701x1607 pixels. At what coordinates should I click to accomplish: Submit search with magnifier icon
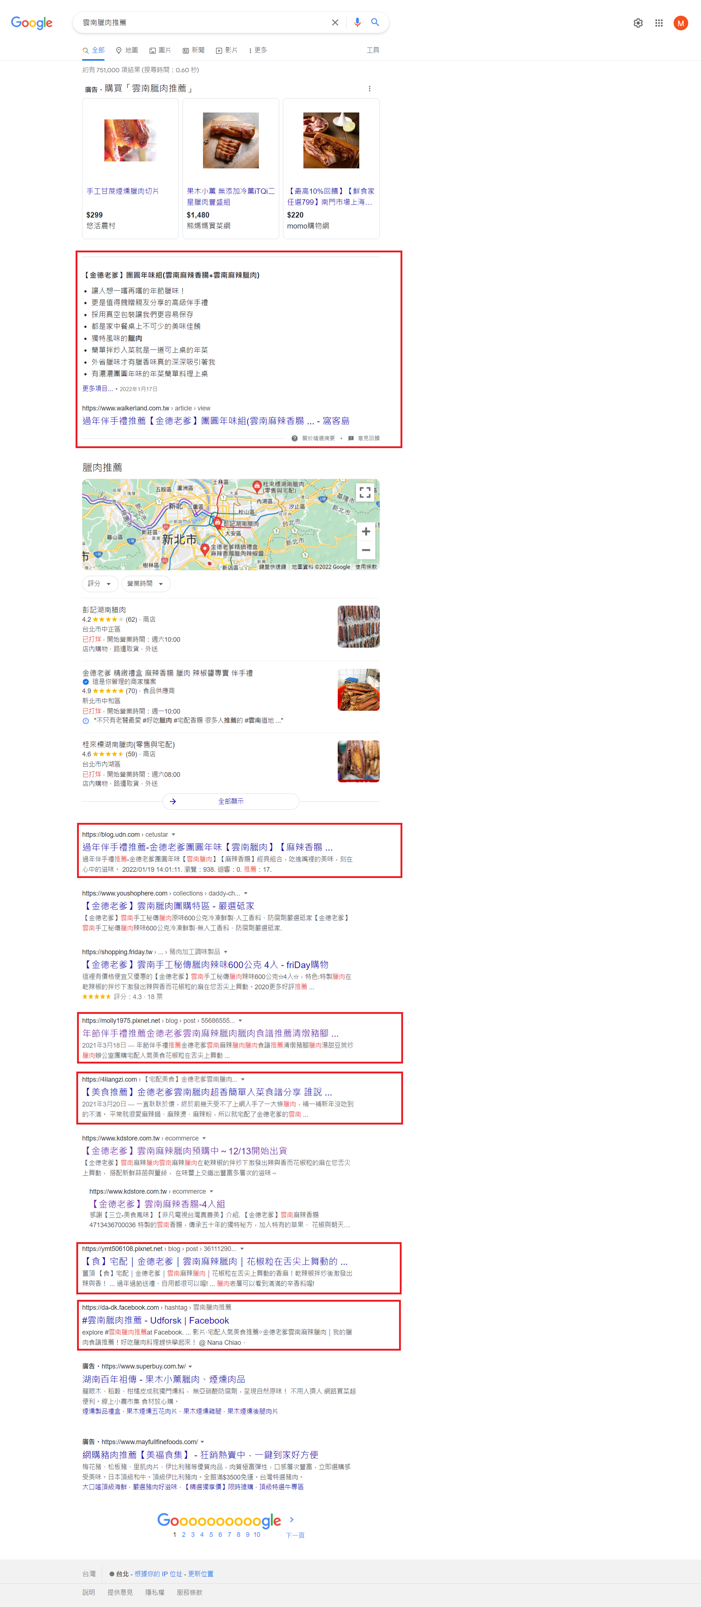point(375,22)
